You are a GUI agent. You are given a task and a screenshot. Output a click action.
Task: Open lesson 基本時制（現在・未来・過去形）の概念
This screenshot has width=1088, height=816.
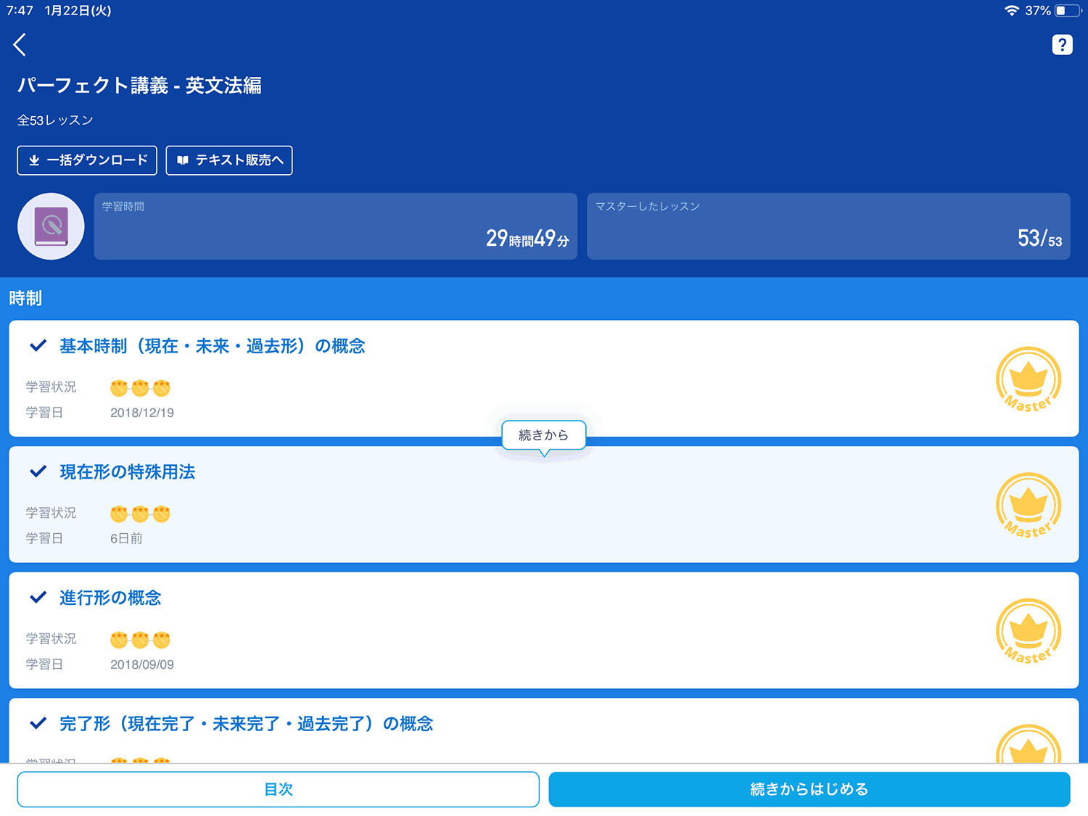pos(212,347)
